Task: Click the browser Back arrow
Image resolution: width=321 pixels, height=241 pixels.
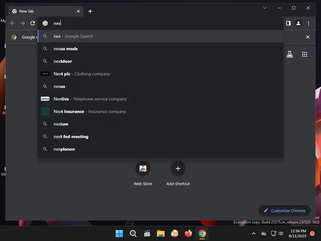Action: tap(13, 23)
